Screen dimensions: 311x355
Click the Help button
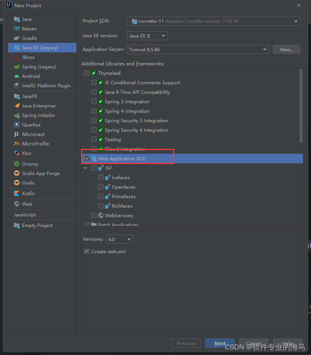coord(287,344)
